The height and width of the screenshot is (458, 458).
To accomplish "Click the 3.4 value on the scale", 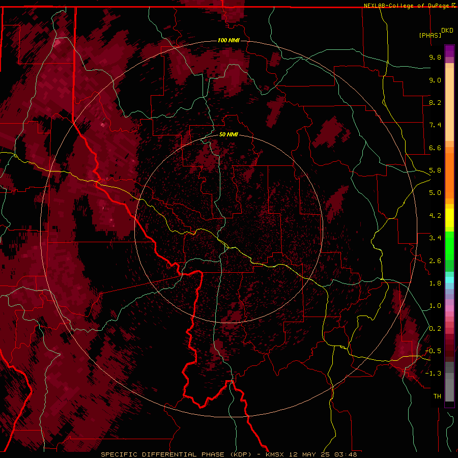I will (435, 238).
